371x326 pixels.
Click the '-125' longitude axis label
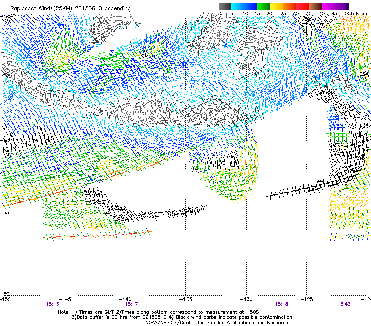(307, 299)
